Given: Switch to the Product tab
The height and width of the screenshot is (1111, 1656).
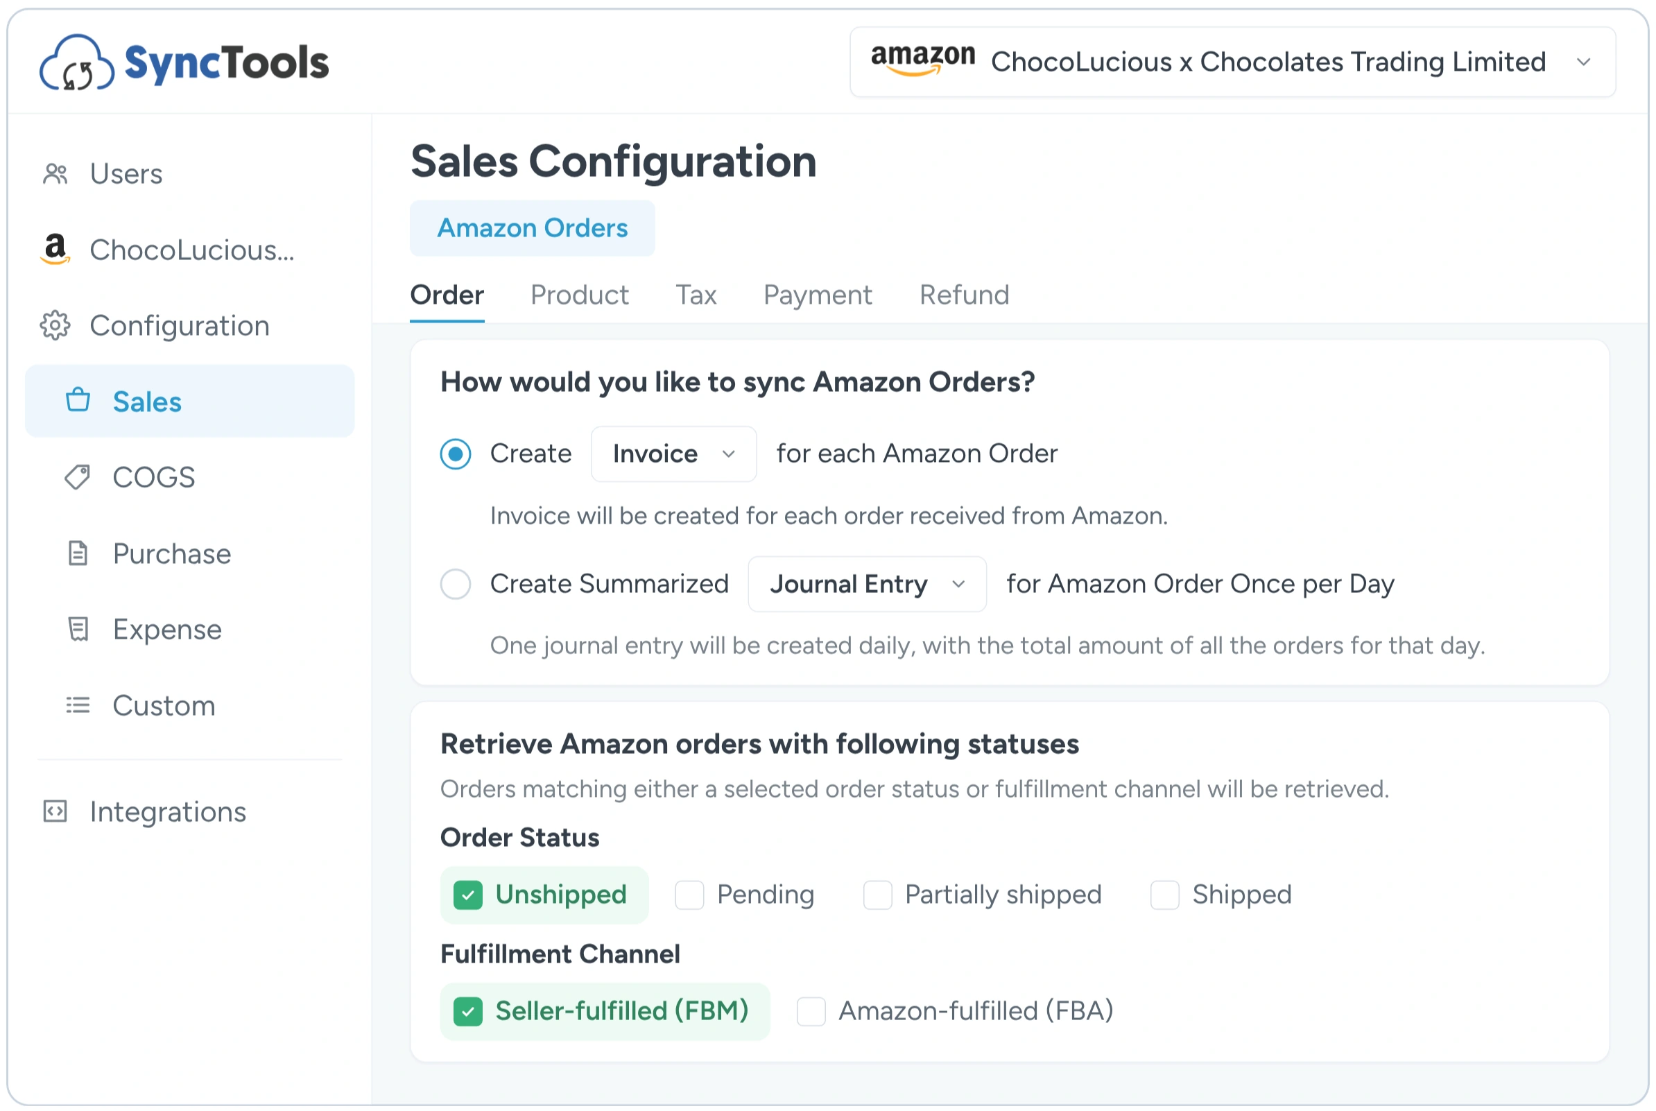Looking at the screenshot, I should [579, 295].
